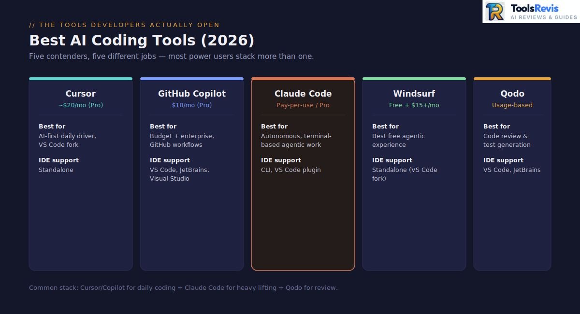Image resolution: width=580 pixels, height=314 pixels.
Task: Click 'IDE support' label in Cursor card
Action: click(58, 160)
